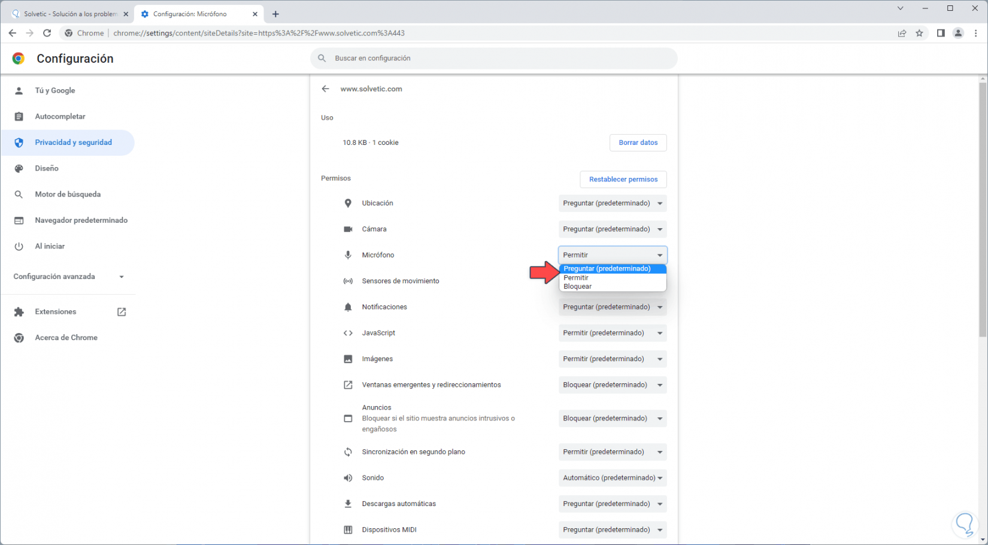Click the Buscar en configuración search field
This screenshot has width=988, height=545.
pos(494,58)
